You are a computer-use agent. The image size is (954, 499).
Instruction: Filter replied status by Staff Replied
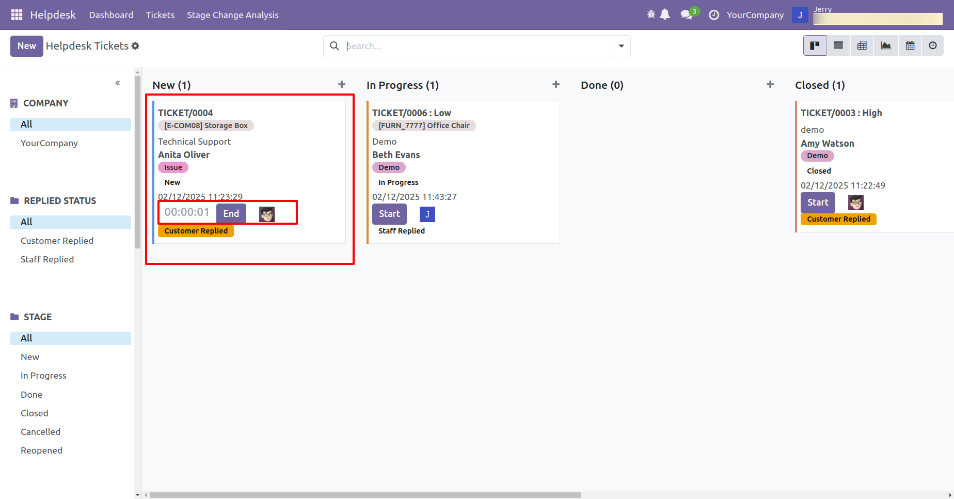tap(47, 259)
